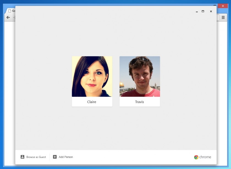Close the profile chooser with its X

211,12
